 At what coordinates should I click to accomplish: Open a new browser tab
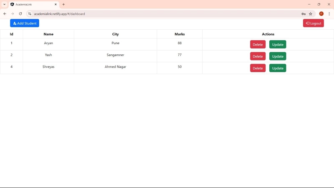[x=63, y=4]
